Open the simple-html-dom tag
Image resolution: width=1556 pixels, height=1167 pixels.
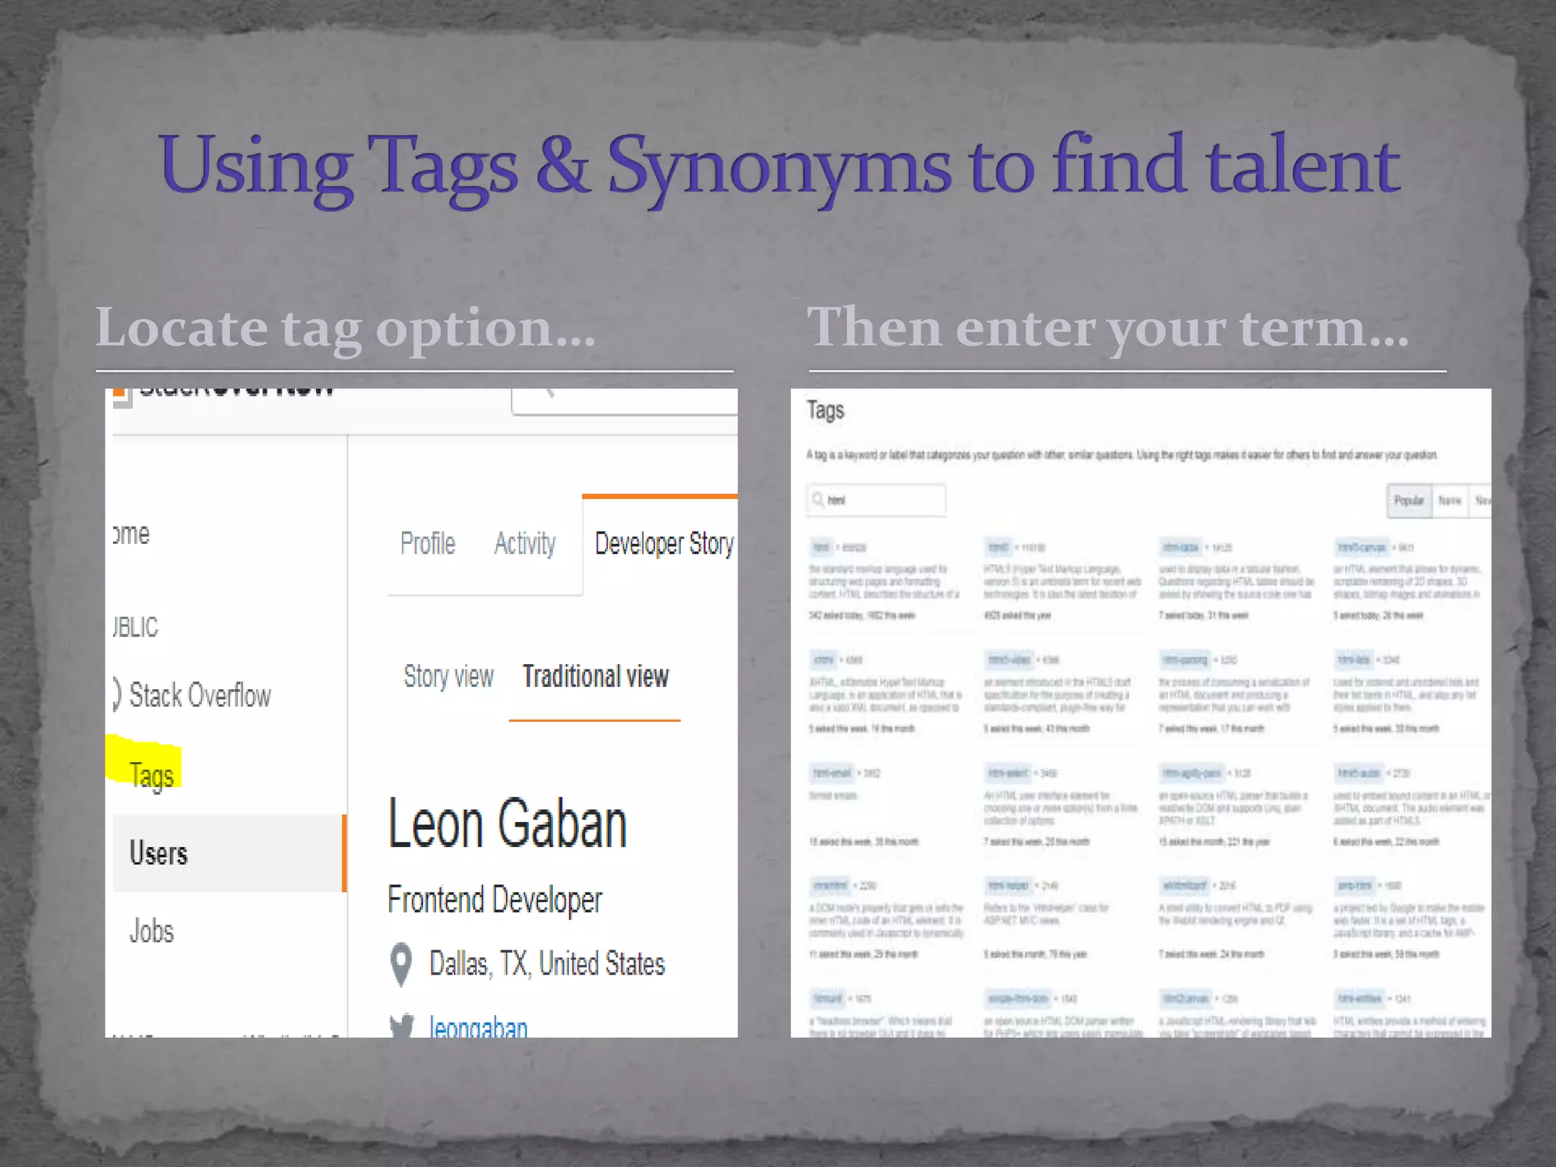coord(1018,998)
